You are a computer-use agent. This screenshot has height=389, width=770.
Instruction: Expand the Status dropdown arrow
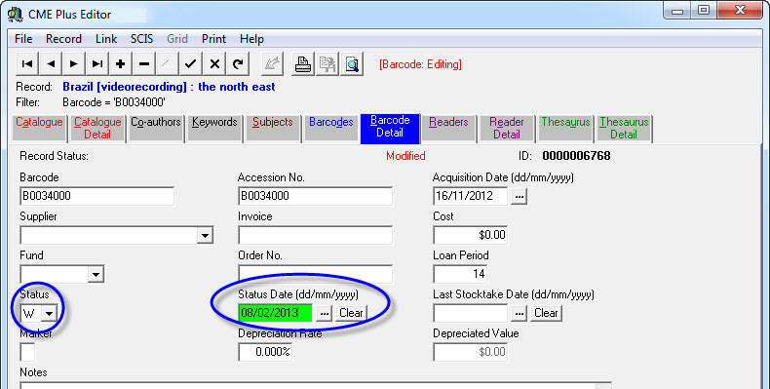coord(49,313)
